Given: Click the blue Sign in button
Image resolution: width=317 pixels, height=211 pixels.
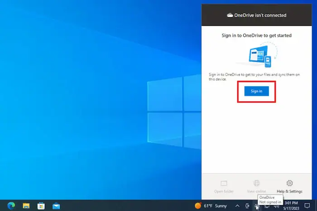Looking at the screenshot, I should tap(256, 91).
